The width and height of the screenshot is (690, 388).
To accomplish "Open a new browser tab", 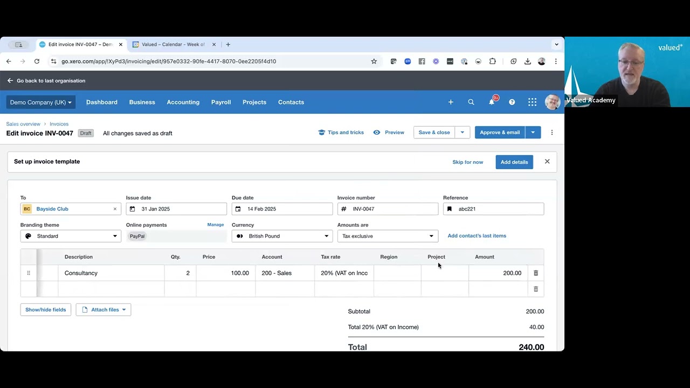I will click(x=228, y=45).
